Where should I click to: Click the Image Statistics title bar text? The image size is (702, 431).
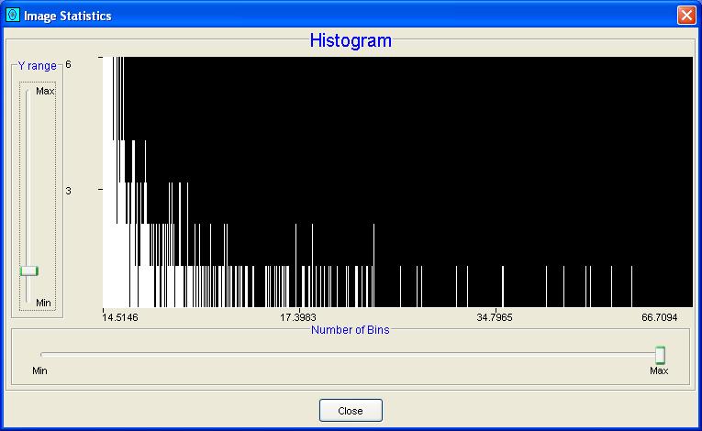(x=67, y=15)
